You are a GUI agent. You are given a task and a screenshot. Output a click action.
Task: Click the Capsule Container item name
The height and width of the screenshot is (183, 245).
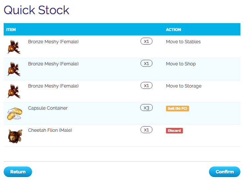click(x=48, y=108)
